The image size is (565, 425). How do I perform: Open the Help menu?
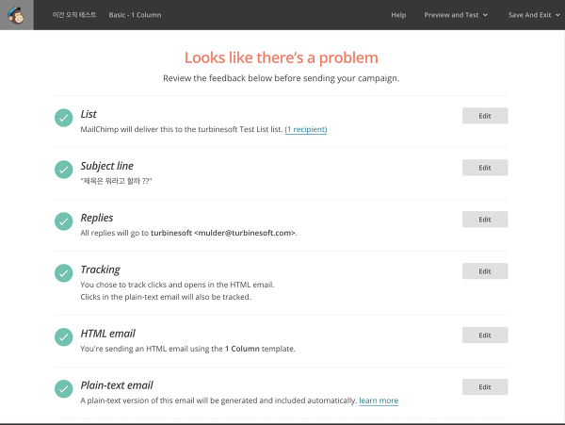[398, 15]
